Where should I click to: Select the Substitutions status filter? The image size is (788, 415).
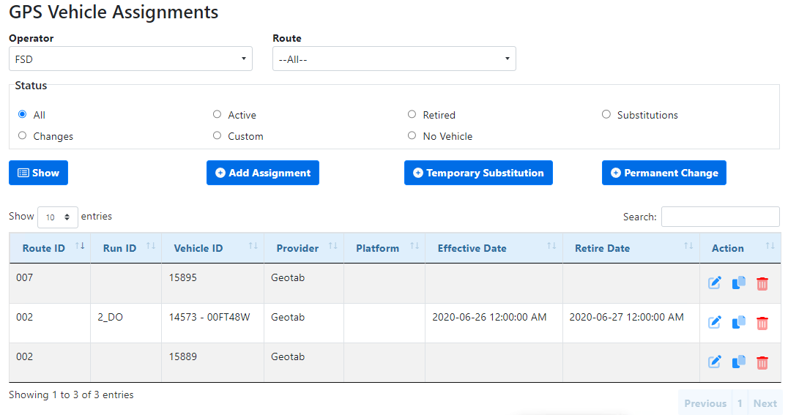(x=606, y=115)
